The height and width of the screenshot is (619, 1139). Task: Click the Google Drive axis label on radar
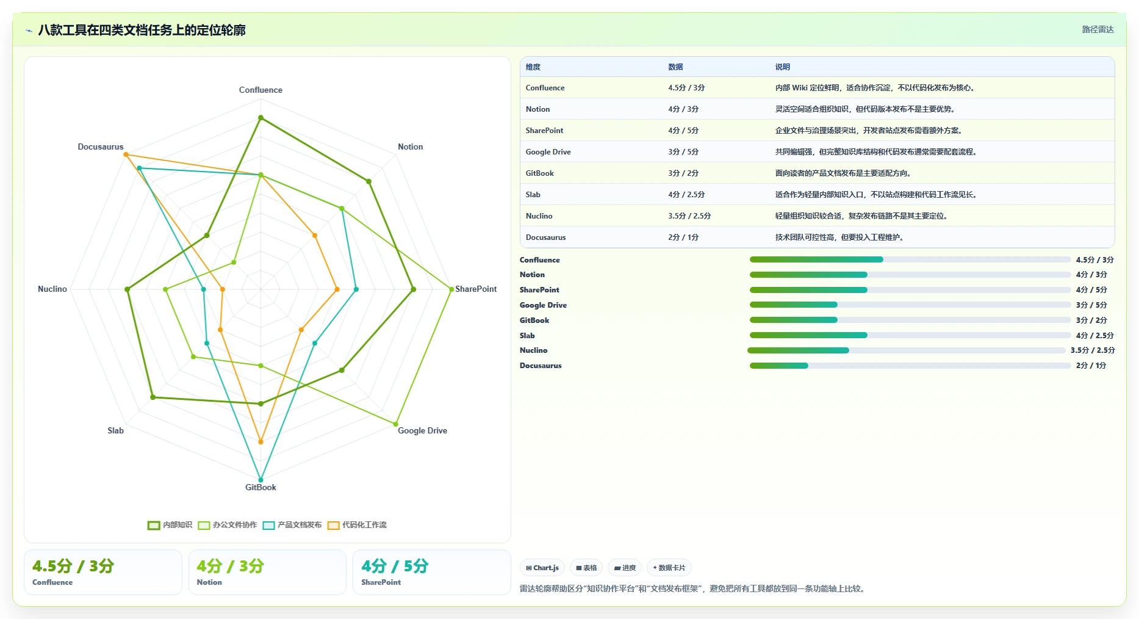click(x=422, y=430)
